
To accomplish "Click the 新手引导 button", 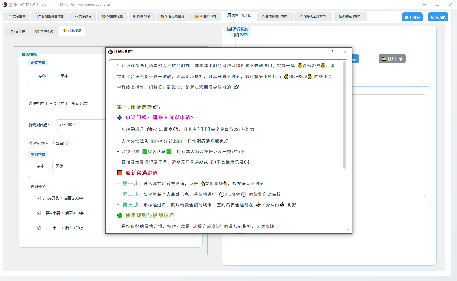I will pos(412,17).
